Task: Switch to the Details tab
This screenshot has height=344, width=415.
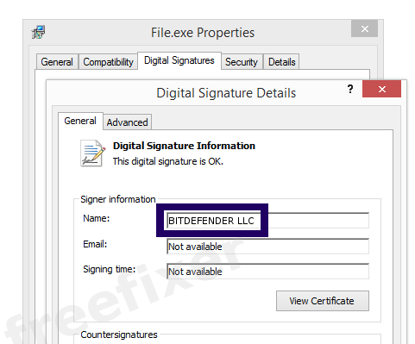Action: tap(281, 62)
